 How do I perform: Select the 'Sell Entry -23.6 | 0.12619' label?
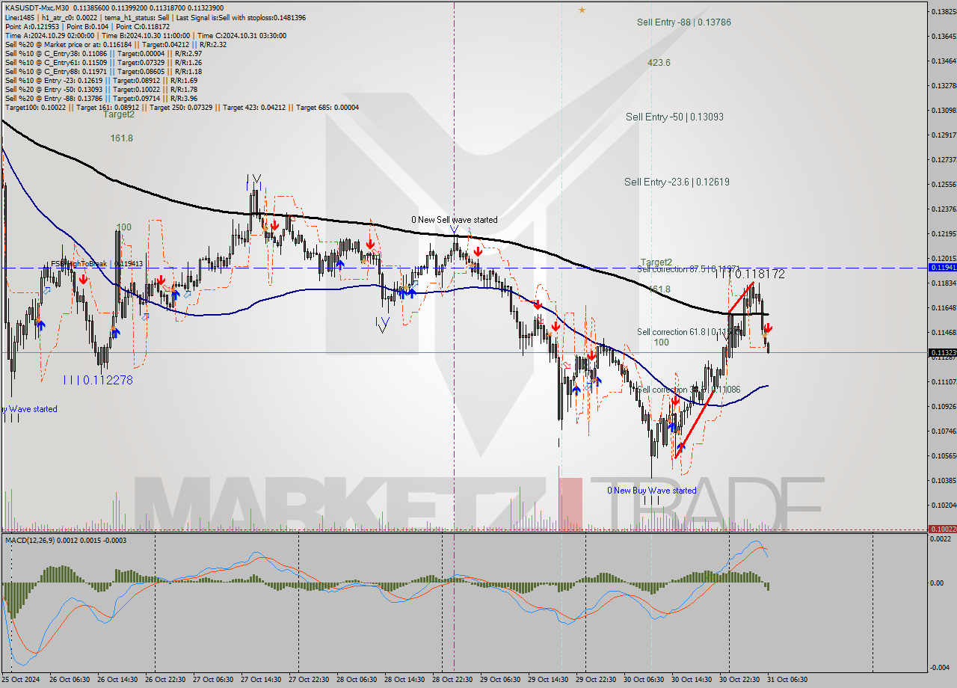coord(677,182)
